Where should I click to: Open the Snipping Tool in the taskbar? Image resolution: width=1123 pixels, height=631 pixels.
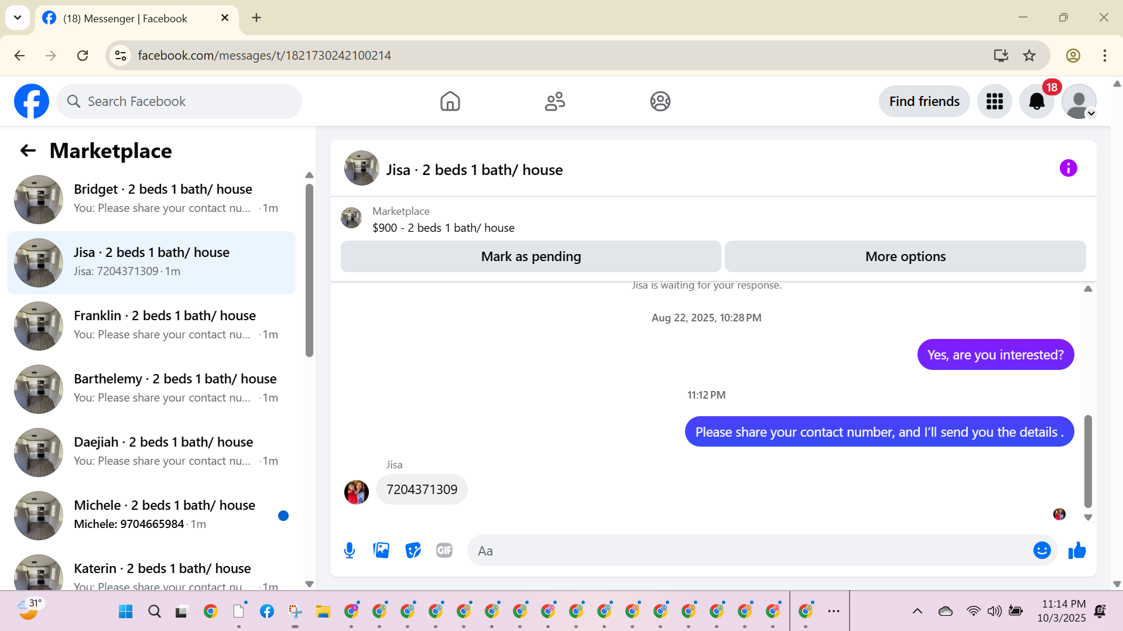pos(295,612)
